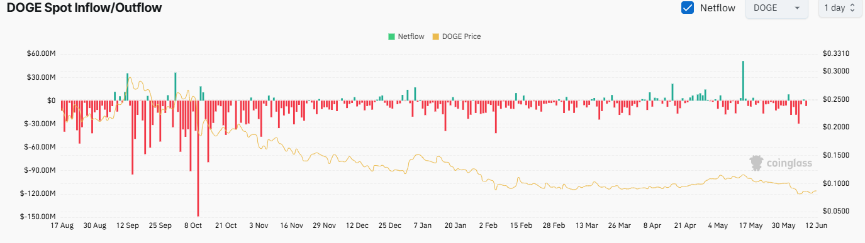
Task: Click the 30 Aug date label
Action: tap(95, 225)
